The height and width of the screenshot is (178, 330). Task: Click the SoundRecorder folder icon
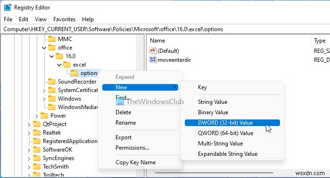pos(52,82)
